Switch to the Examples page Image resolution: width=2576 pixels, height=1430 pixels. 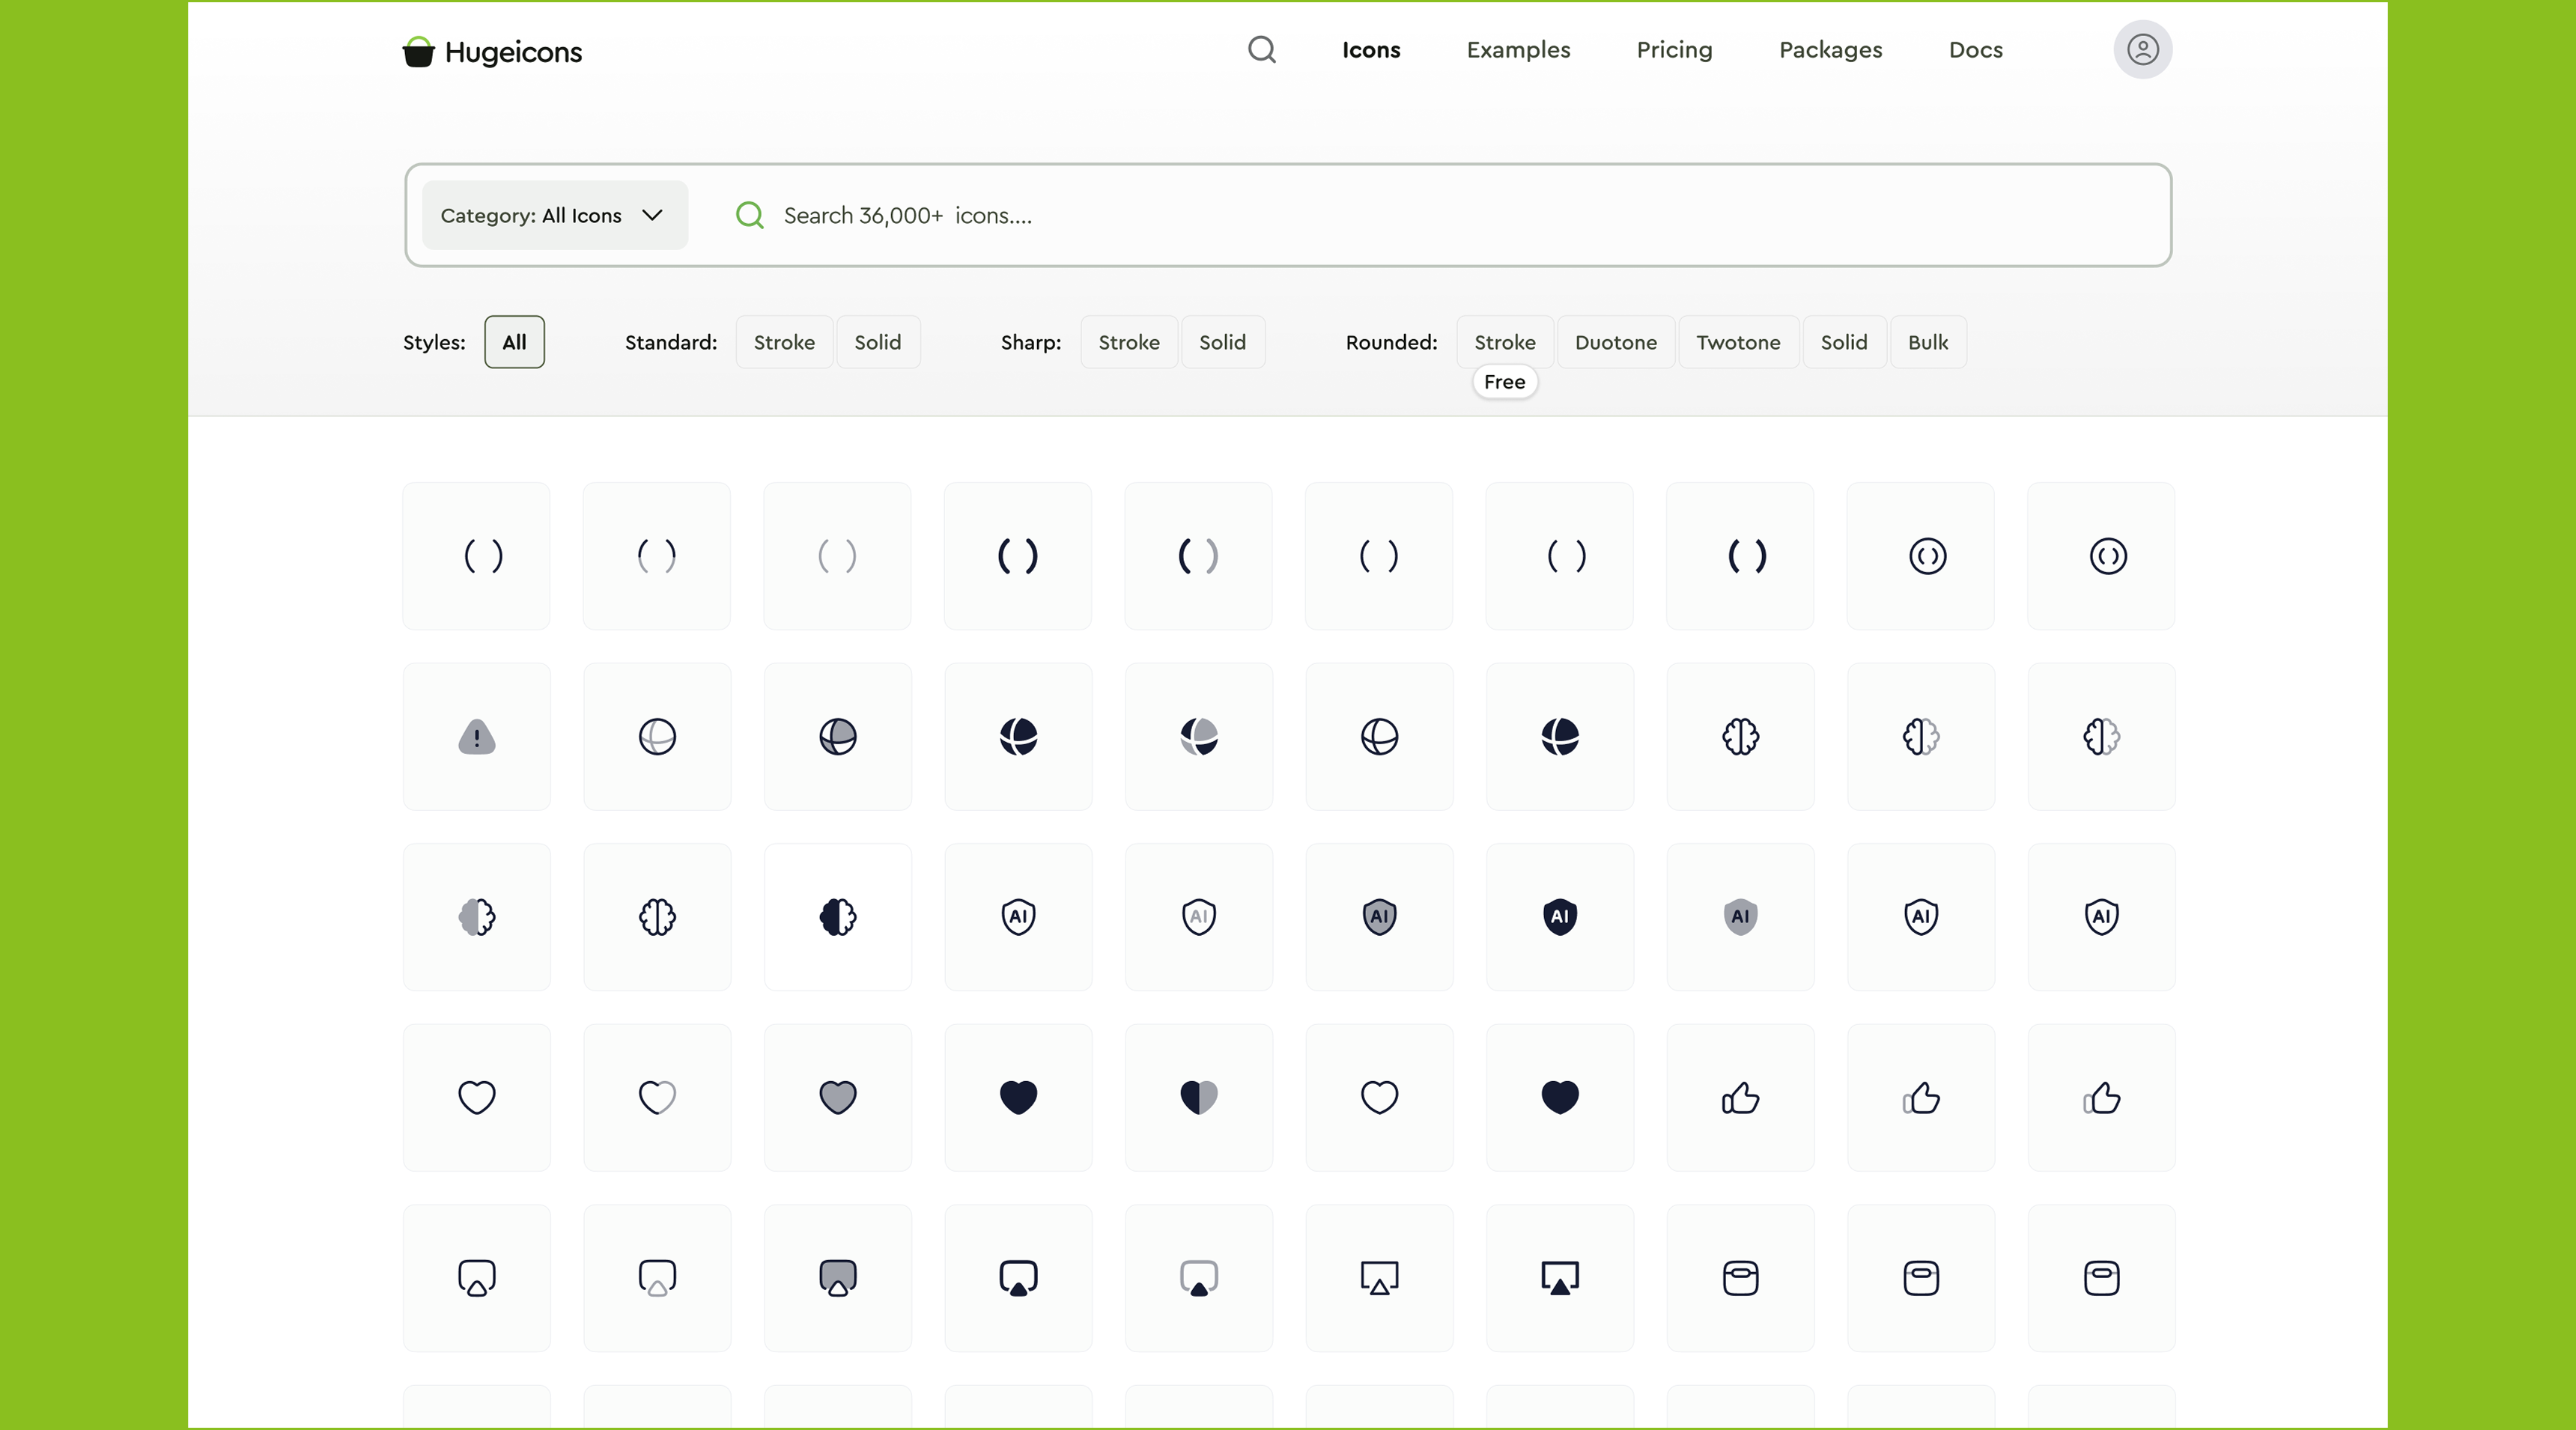[1518, 49]
